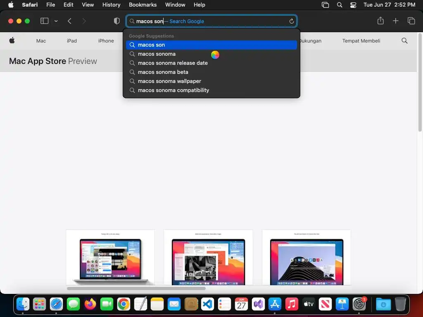Open the first MacBook screenshot thumbnail
423x317 pixels.
point(110,258)
